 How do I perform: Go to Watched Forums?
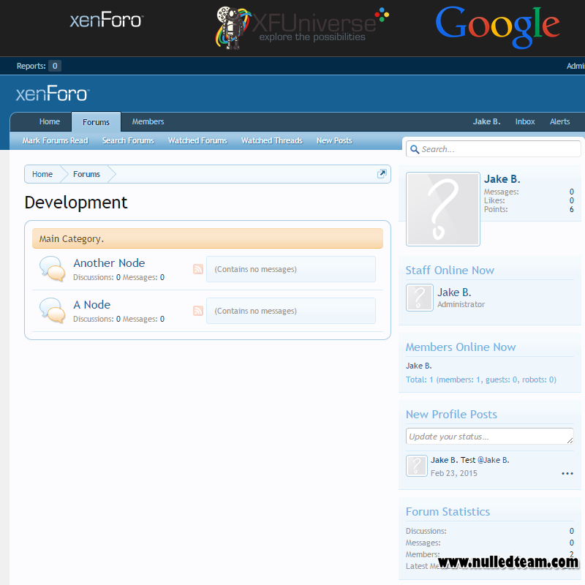point(197,140)
